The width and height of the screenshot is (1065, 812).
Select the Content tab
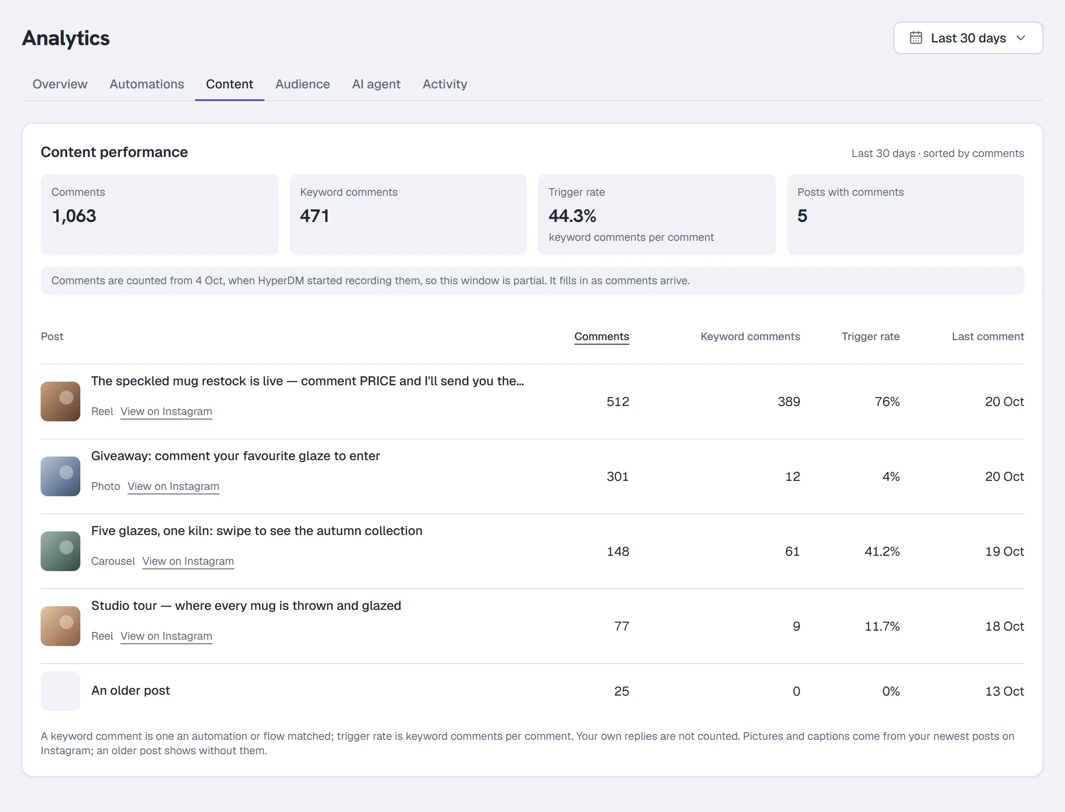tap(230, 84)
